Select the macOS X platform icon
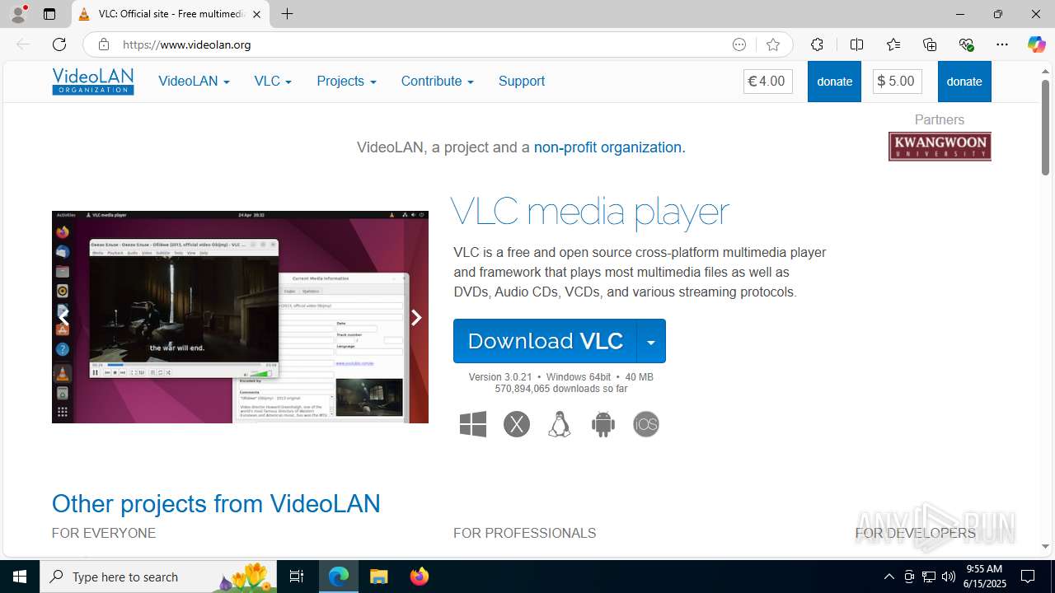1055x593 pixels. [517, 424]
